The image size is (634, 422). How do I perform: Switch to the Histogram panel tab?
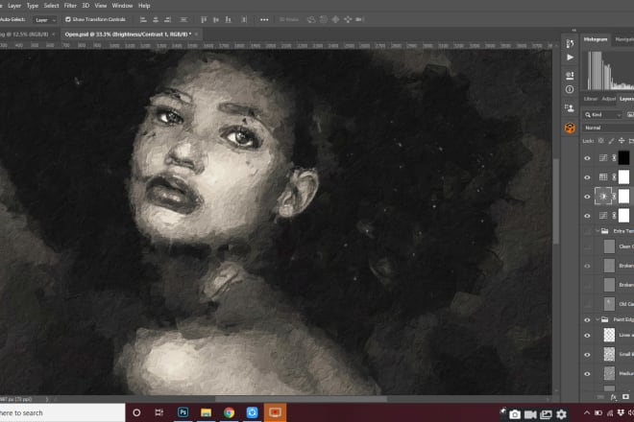click(596, 39)
